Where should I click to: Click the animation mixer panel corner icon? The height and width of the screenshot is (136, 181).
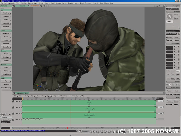coord(164,93)
